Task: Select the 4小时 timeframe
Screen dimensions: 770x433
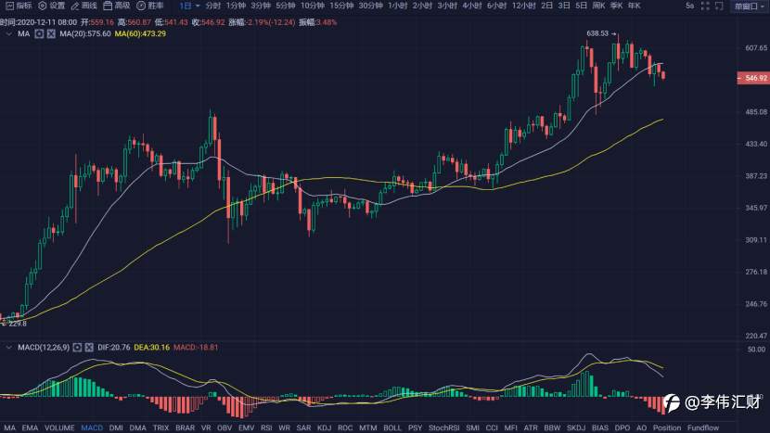Action: (x=472, y=6)
